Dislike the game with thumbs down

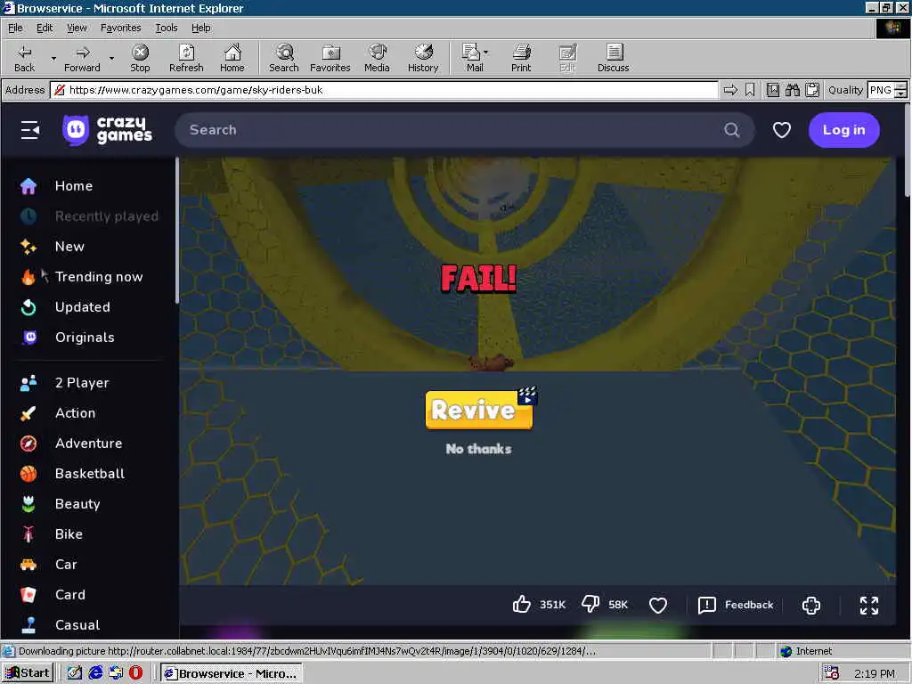[590, 605]
